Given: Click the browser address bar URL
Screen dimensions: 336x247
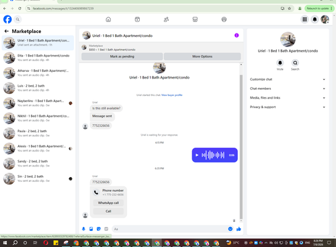Looking at the screenshot, I should [63, 9].
